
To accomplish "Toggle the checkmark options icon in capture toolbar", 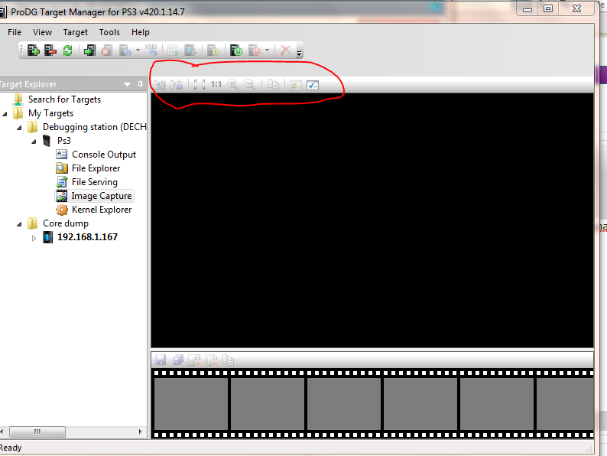I will point(313,85).
